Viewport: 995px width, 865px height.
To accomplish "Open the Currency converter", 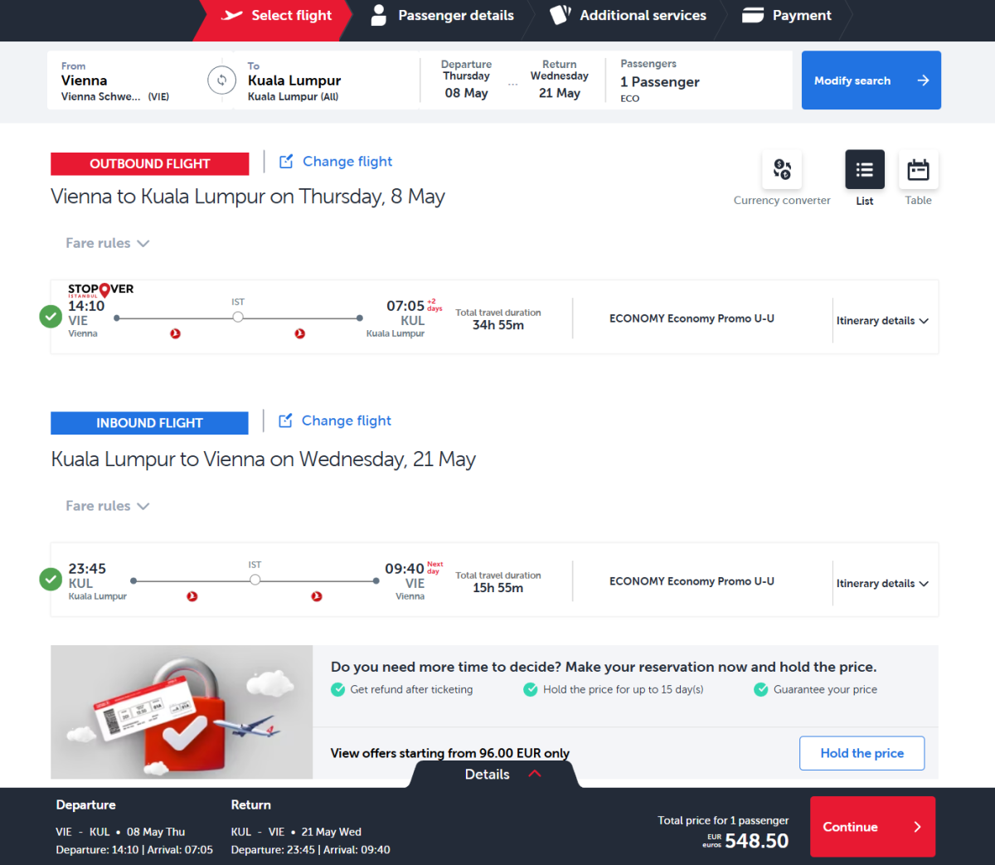I will click(782, 170).
